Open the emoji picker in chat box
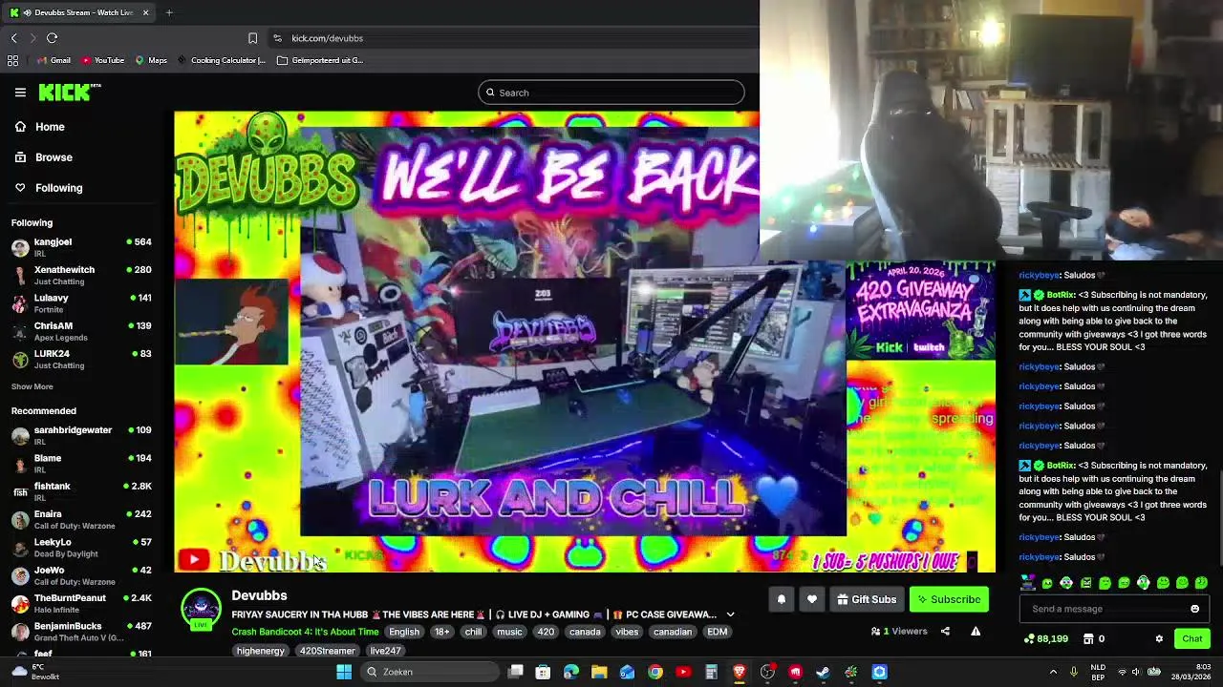This screenshot has height=687, width=1223. (x=1194, y=609)
